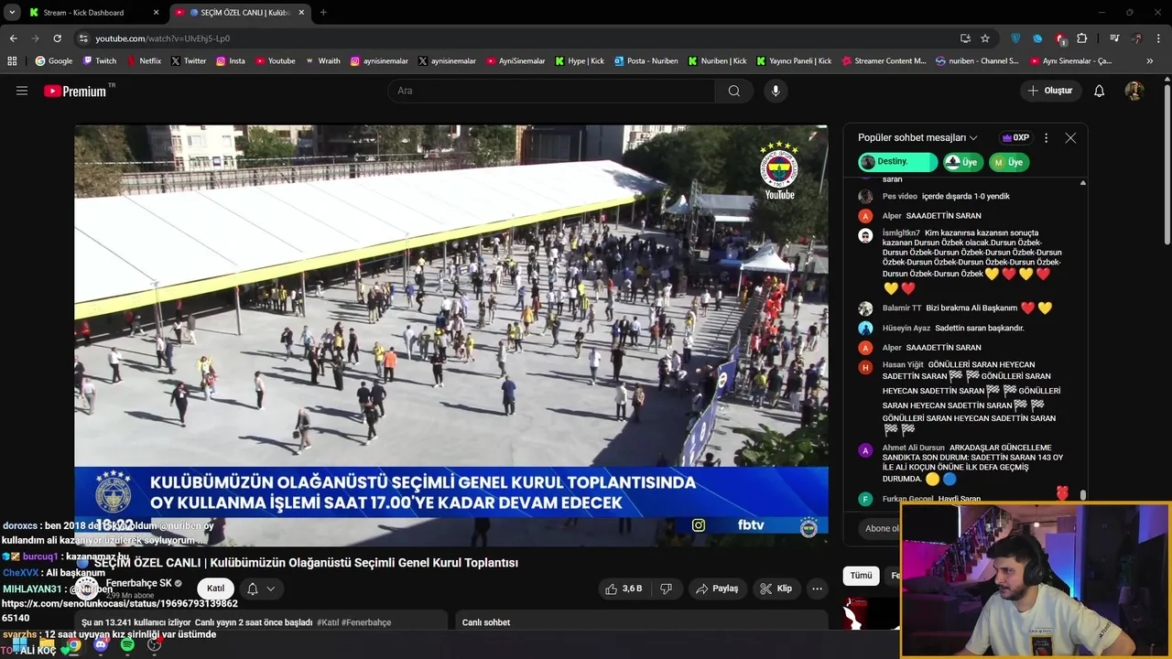Select the Destiny. pinned member chip
Screen dimensions: 1172x659
[897, 162]
